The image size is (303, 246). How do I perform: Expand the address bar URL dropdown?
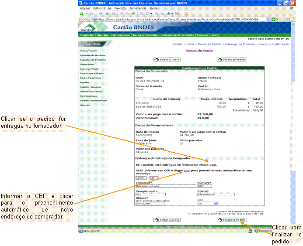[268, 19]
